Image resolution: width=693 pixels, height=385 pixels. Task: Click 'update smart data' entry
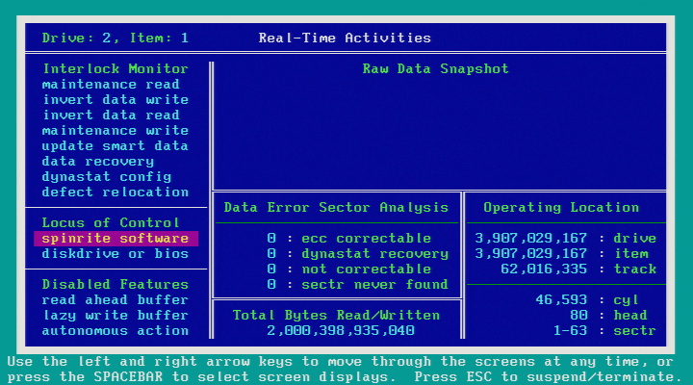(115, 146)
